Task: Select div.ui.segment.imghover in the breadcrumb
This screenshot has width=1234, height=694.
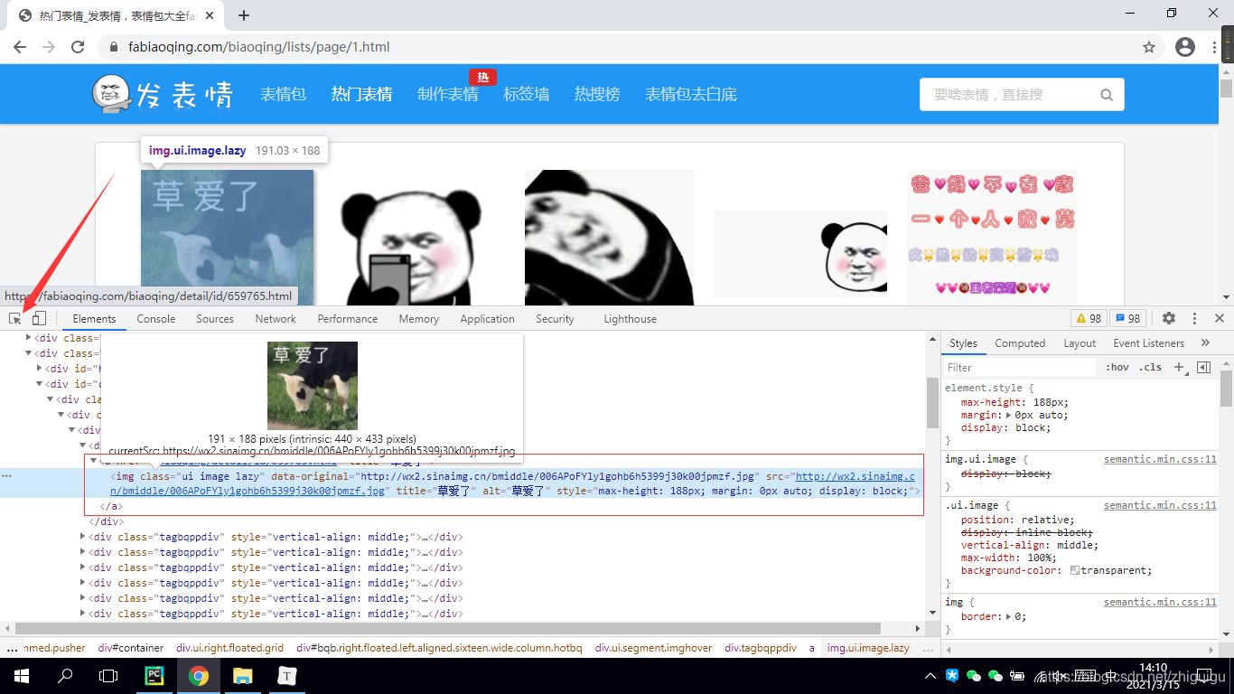Action: pos(653,648)
